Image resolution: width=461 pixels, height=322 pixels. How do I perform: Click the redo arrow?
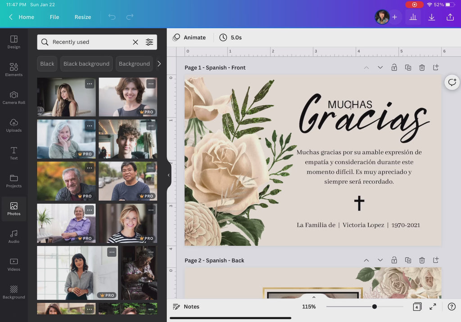tap(130, 17)
